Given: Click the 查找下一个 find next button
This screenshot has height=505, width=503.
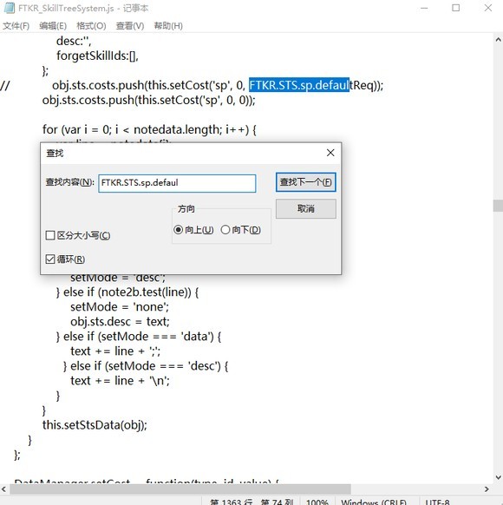Looking at the screenshot, I should pos(306,182).
